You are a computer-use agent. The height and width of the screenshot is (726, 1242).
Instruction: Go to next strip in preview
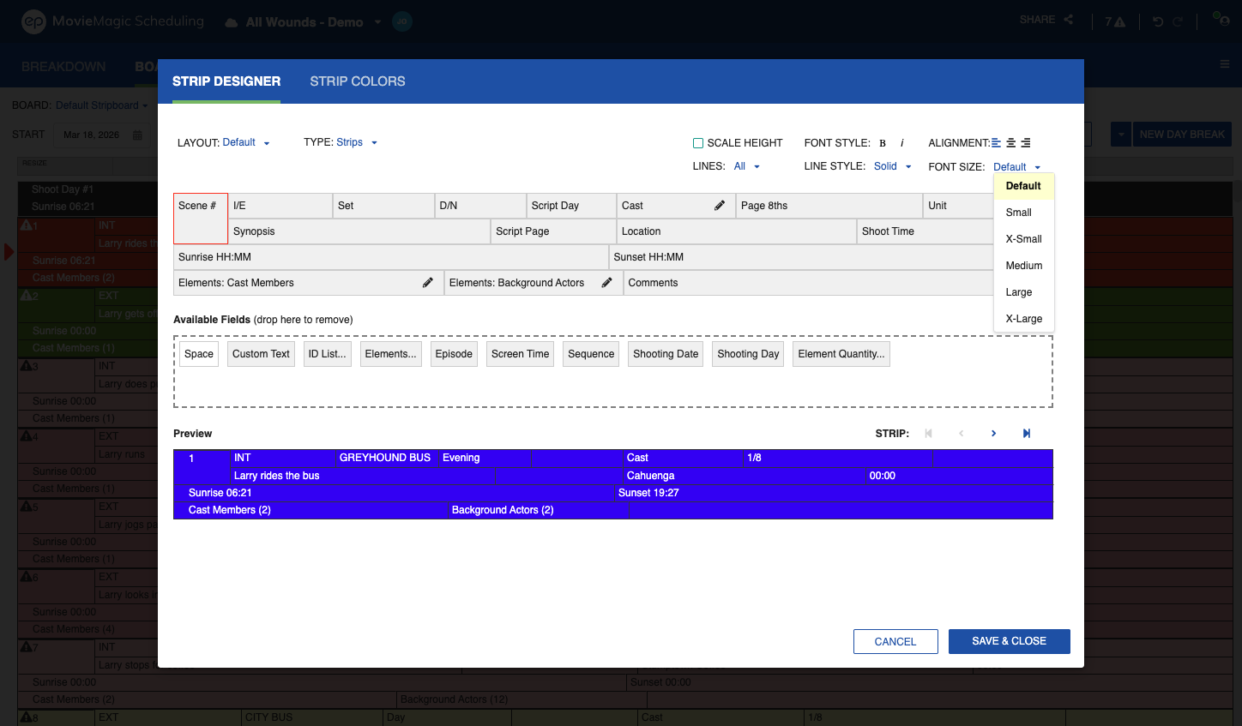pyautogui.click(x=993, y=434)
